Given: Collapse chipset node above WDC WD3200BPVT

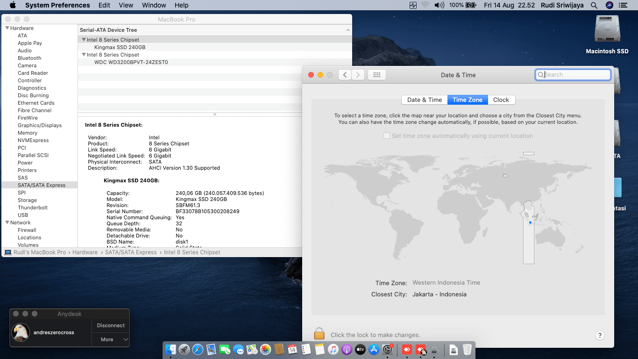Looking at the screenshot, I should pos(84,55).
